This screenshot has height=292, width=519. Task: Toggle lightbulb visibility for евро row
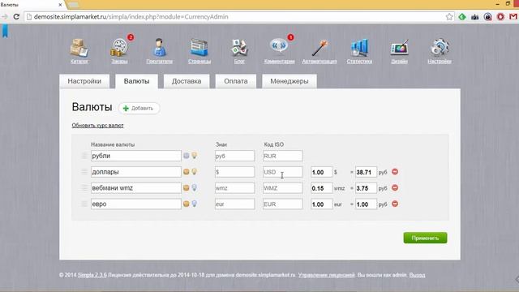point(195,204)
